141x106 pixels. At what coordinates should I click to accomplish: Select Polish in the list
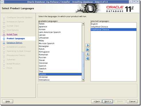point(60,49)
